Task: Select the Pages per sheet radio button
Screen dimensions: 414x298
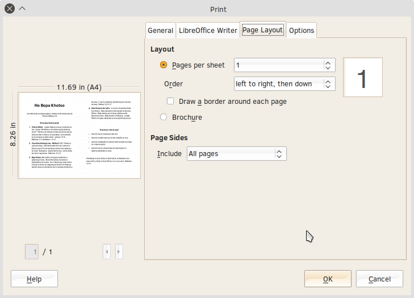Action: click(164, 65)
